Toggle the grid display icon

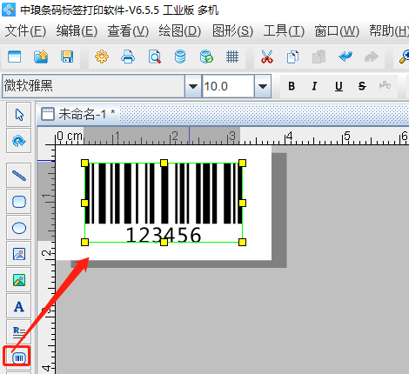pyautogui.click(x=232, y=57)
